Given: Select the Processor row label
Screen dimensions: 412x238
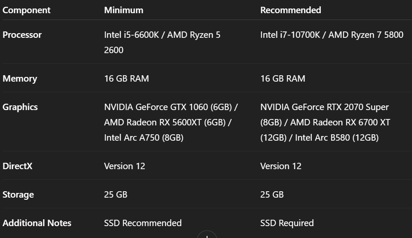Looking at the screenshot, I should 22,35.
